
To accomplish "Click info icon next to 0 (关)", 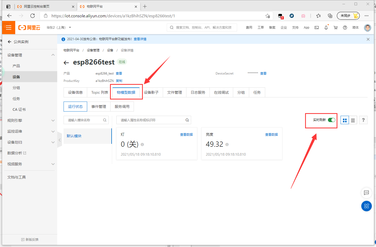I will pyautogui.click(x=142, y=144).
